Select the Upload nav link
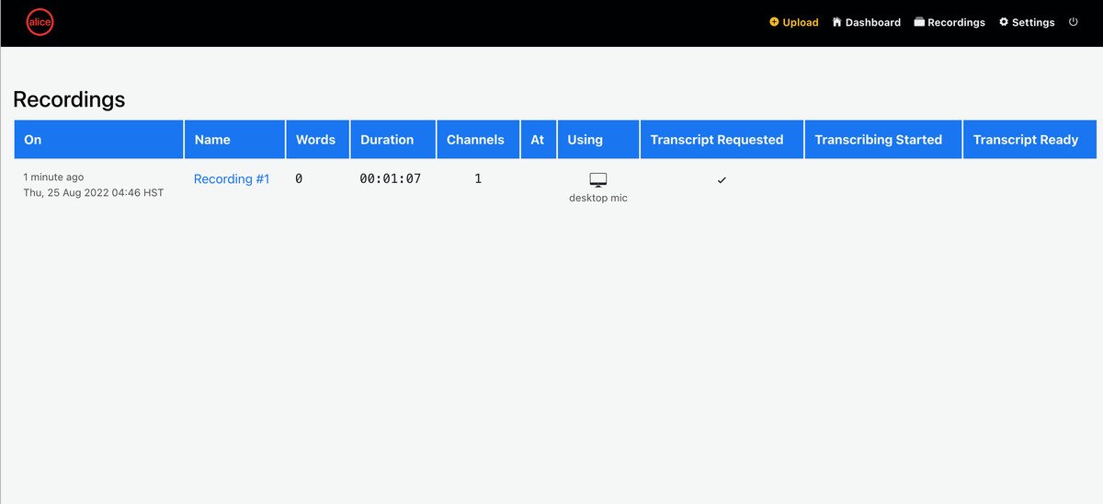This screenshot has height=504, width=1103. [x=800, y=22]
